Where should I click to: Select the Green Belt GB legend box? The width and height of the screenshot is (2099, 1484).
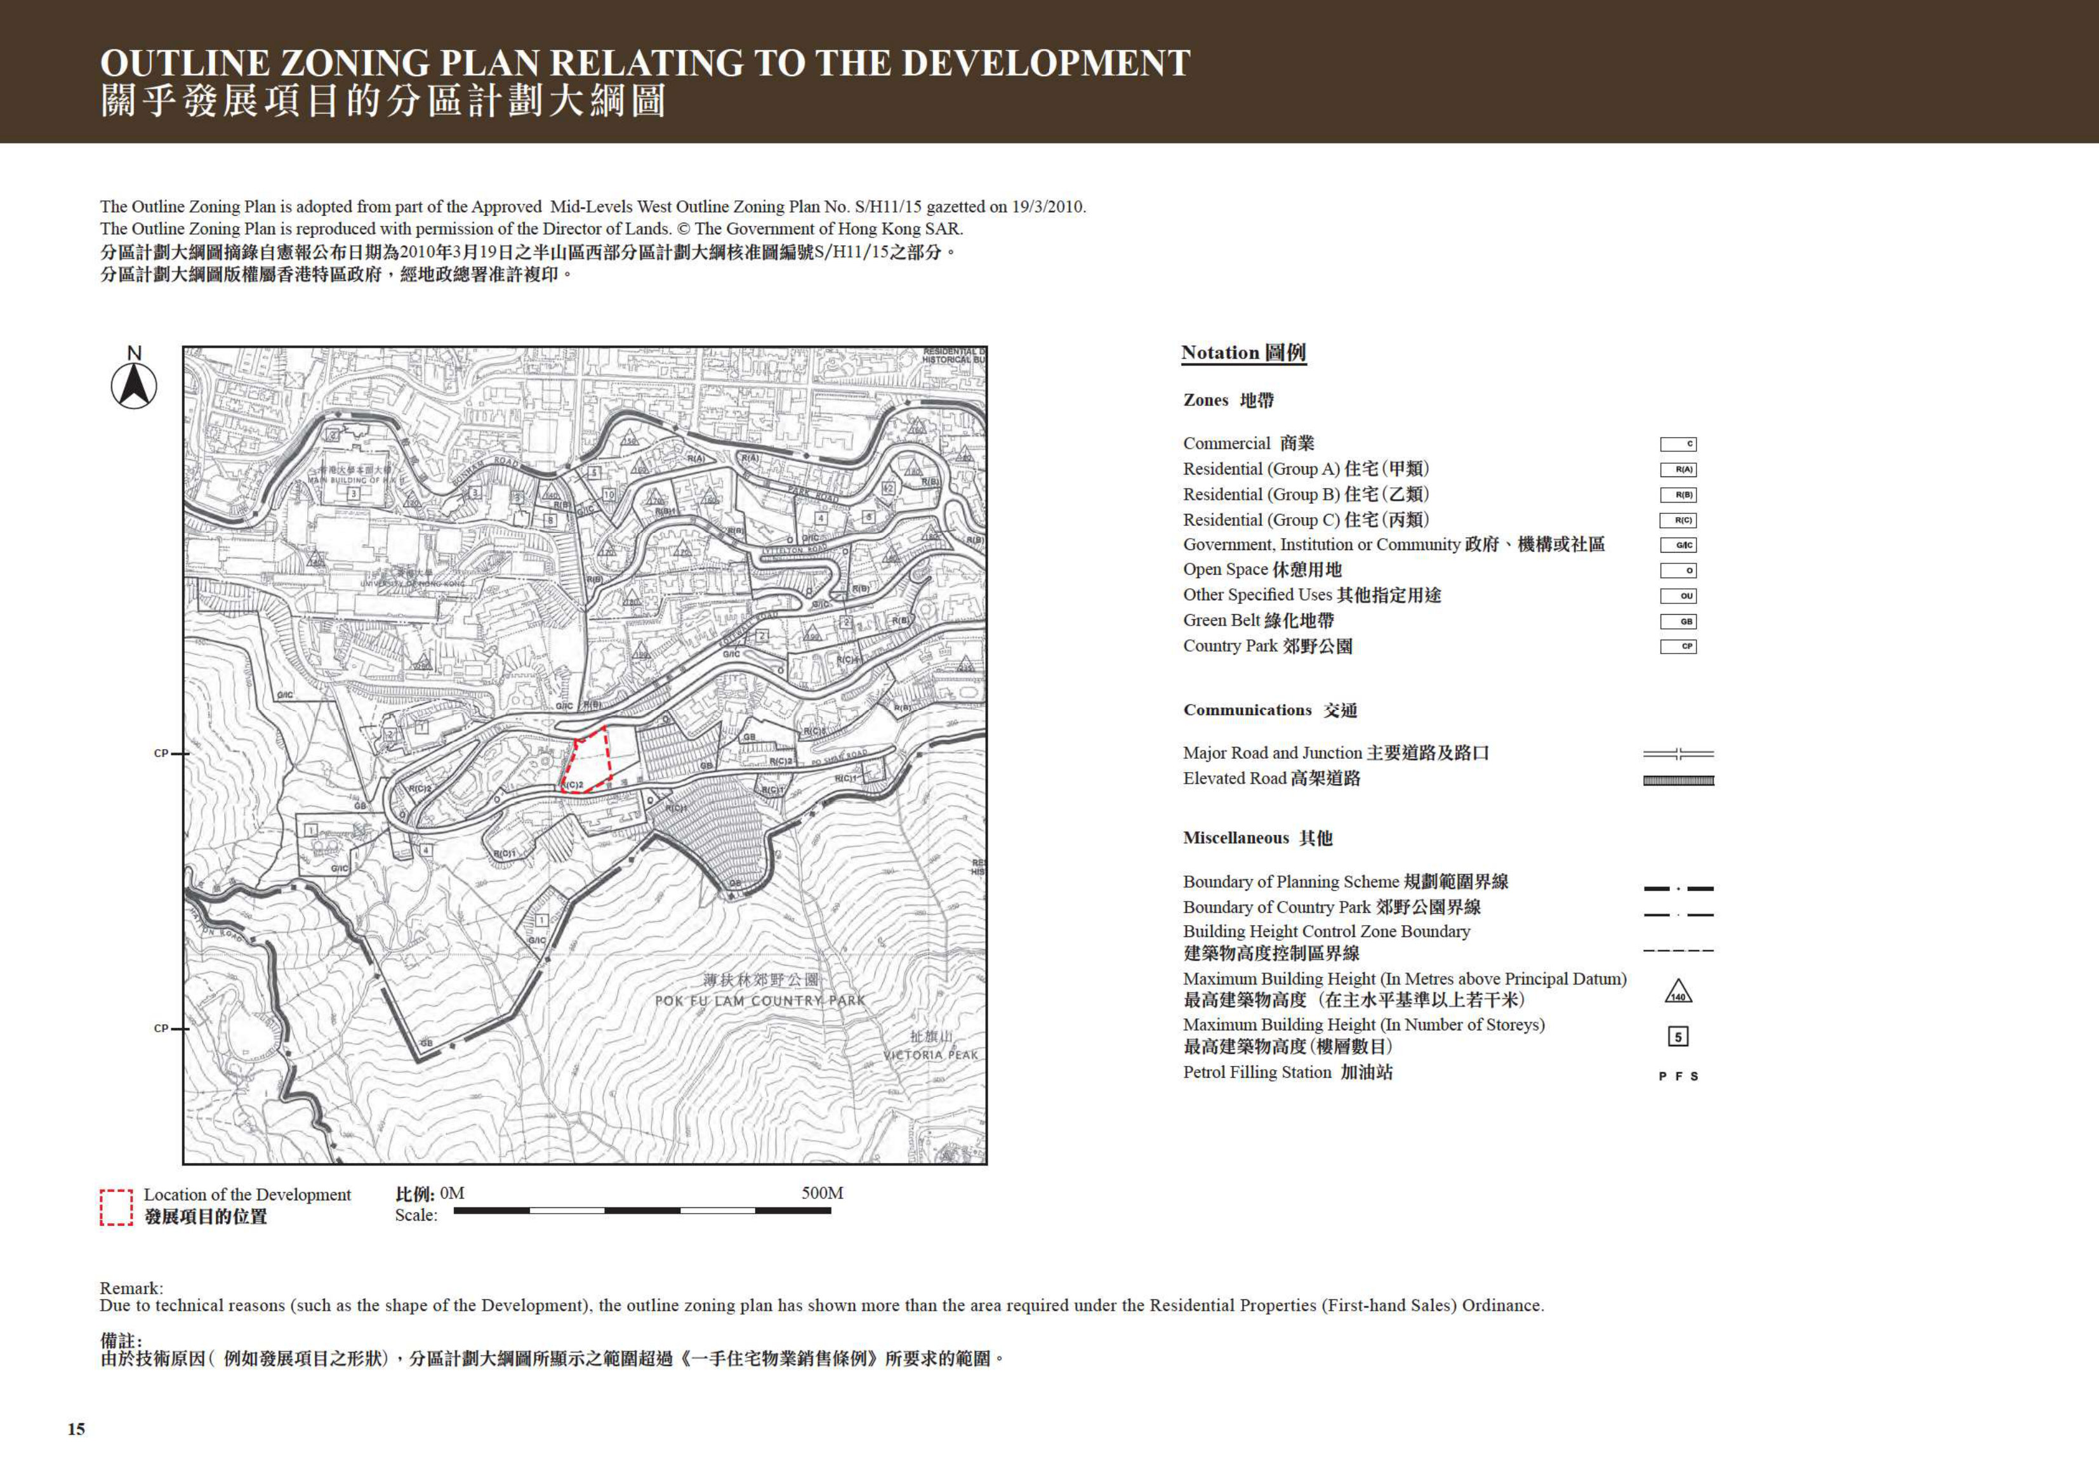[x=1678, y=621]
